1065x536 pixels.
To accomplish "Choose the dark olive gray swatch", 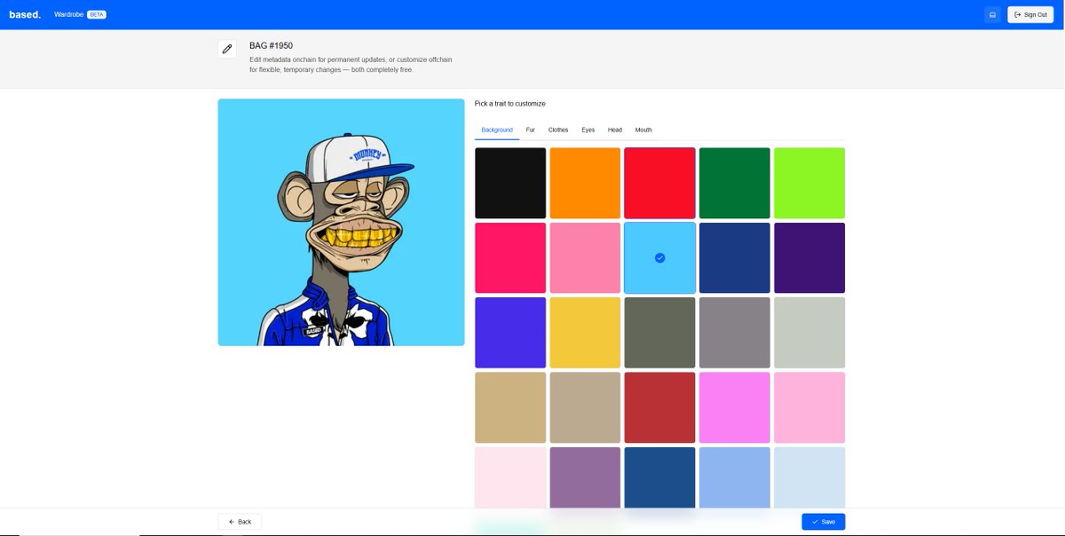I will tap(659, 333).
